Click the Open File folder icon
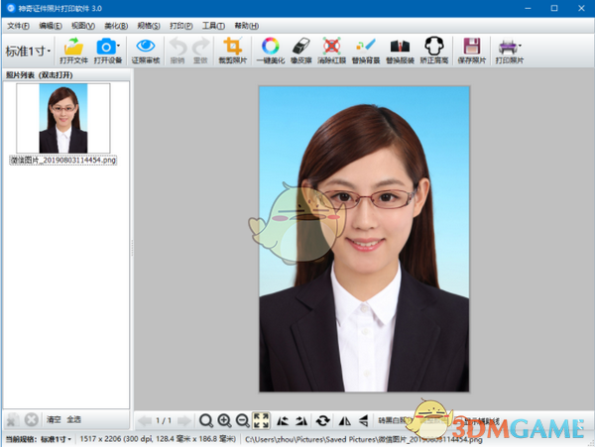 coord(73,47)
